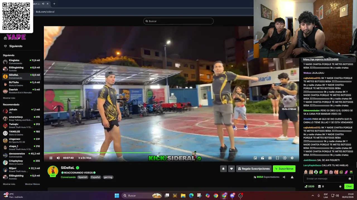Open Microsoft Edge from the taskbar

coord(191,196)
